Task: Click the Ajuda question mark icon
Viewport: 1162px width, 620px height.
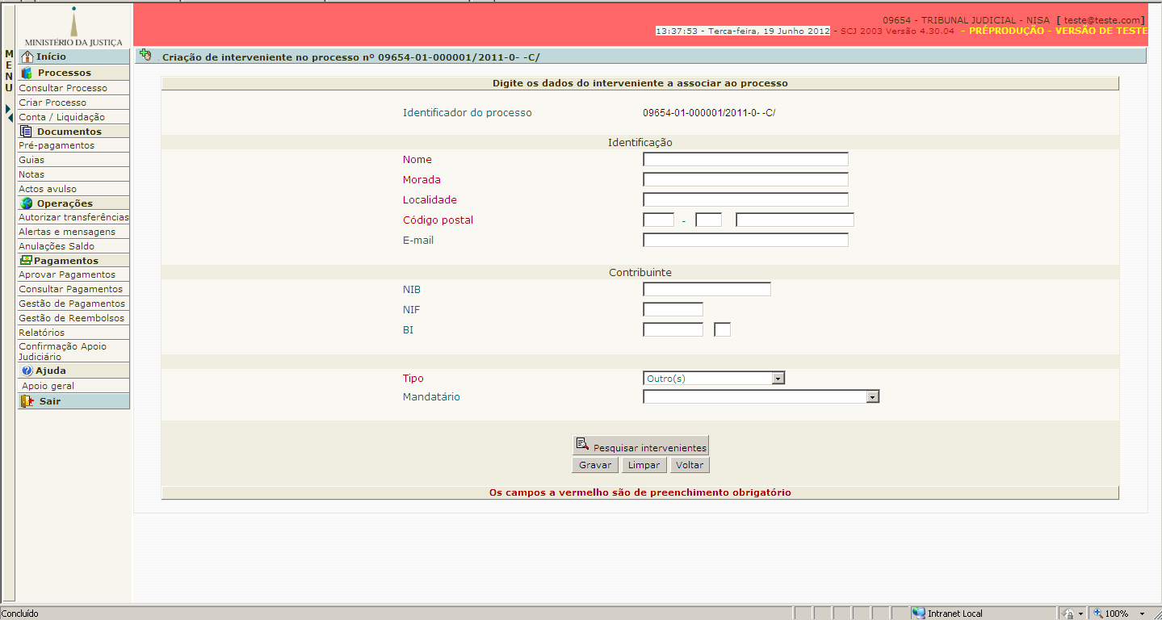Action: tap(27, 371)
